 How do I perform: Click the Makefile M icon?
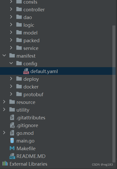pos(12,148)
